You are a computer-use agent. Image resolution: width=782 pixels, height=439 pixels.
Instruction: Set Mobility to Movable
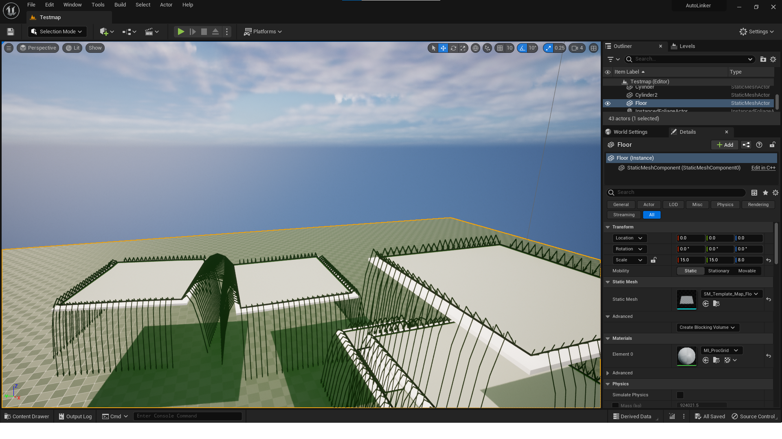pyautogui.click(x=747, y=271)
